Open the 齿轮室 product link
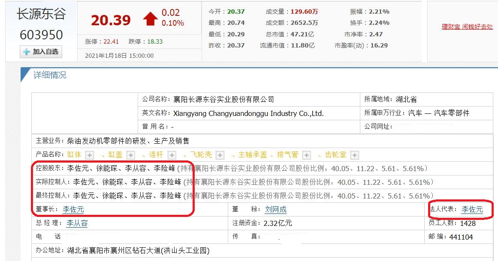 pyautogui.click(x=336, y=154)
